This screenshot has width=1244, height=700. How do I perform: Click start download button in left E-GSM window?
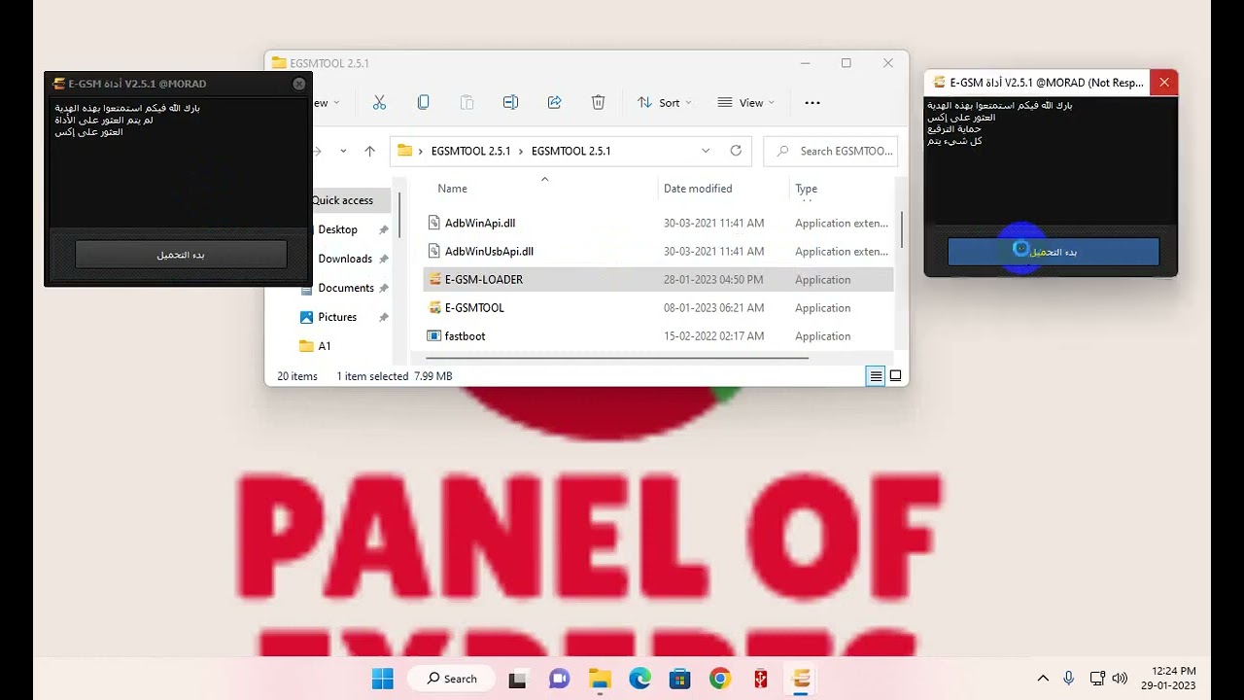coord(181,255)
